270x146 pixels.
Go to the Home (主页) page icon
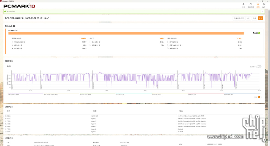(243, 4)
